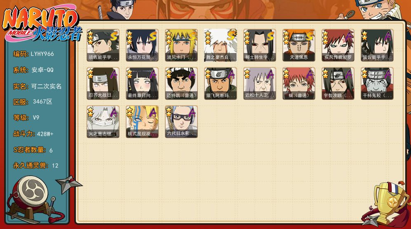Click the 编码 LYHY966 account code
The height and width of the screenshot is (229, 411).
(33, 54)
